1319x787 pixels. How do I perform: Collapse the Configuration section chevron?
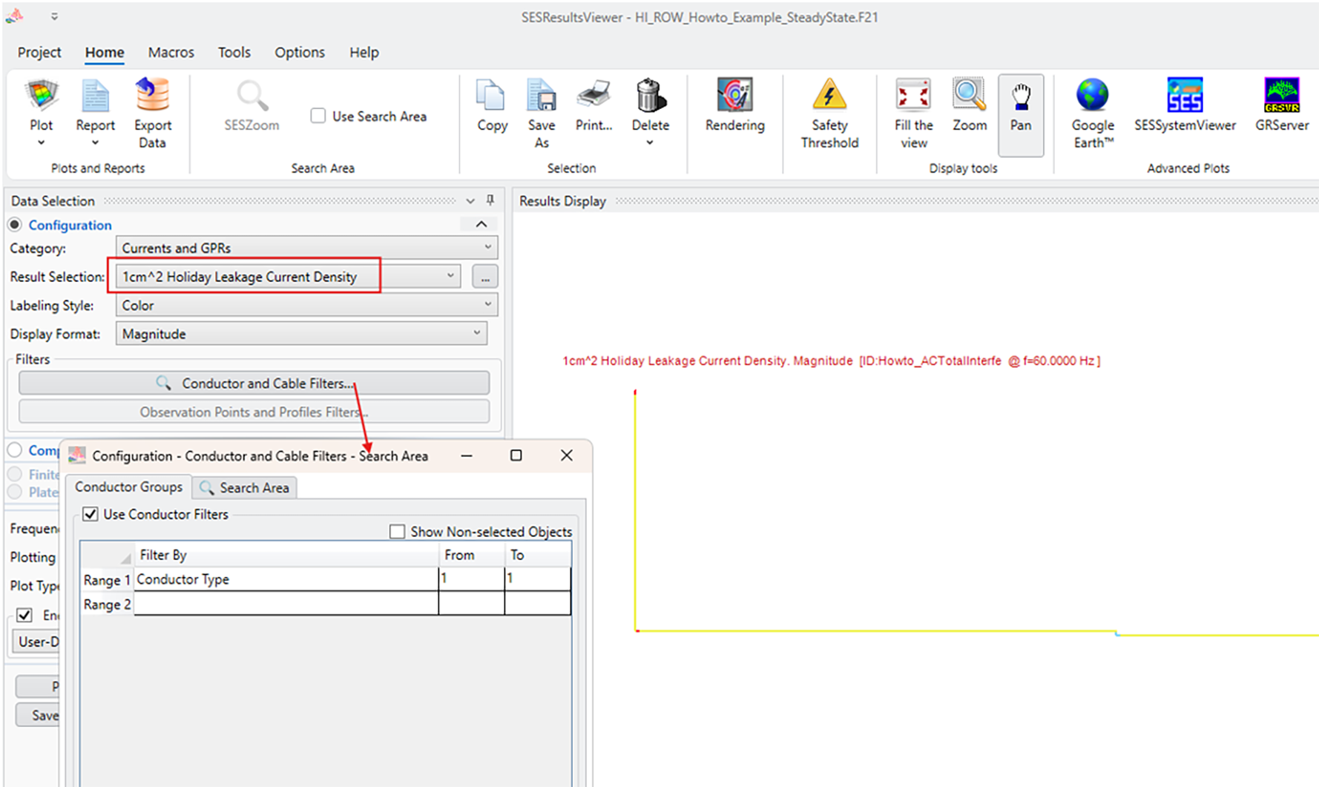tap(481, 224)
